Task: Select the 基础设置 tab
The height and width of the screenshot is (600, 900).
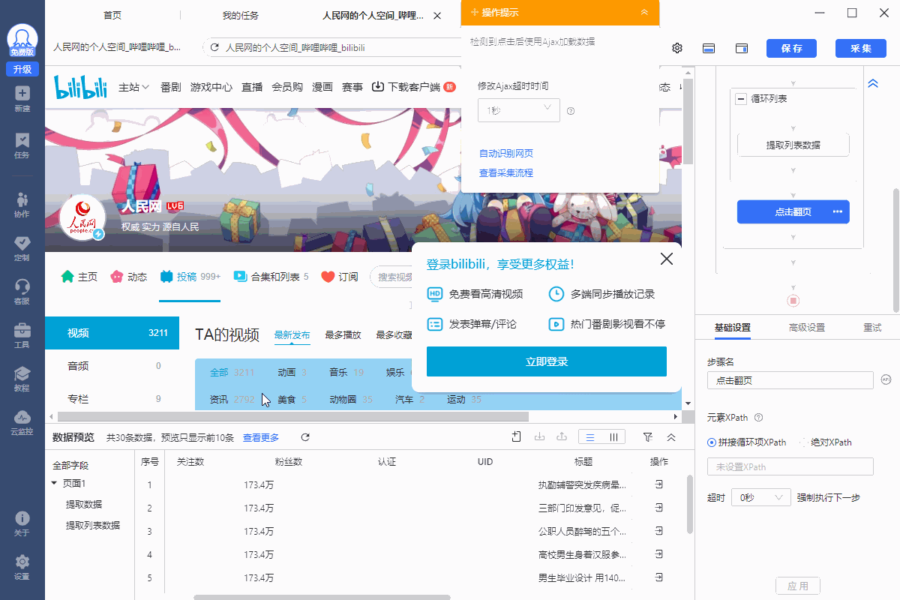Action: 733,328
